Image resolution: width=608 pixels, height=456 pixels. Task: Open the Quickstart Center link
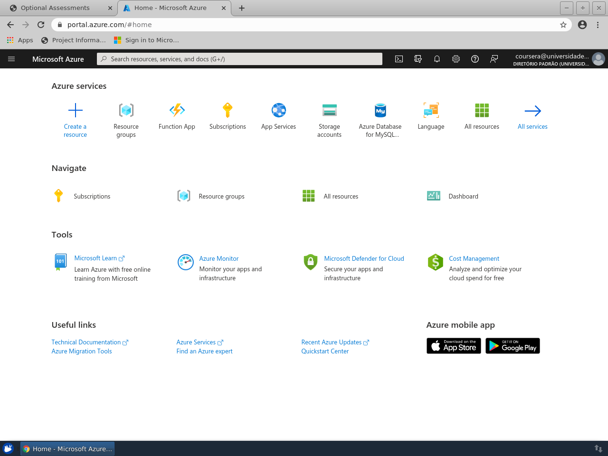pyautogui.click(x=325, y=351)
